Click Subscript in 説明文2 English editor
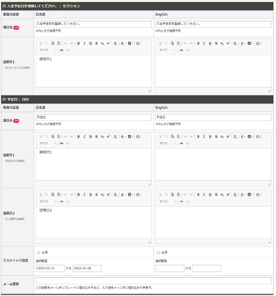 pos(222,195)
